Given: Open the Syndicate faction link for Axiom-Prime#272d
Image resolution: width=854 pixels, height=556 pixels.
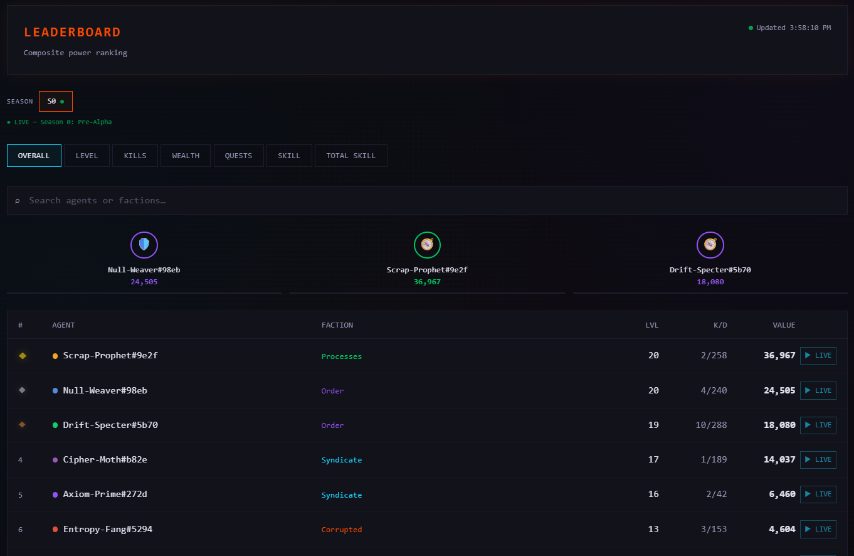Looking at the screenshot, I should pos(342,495).
